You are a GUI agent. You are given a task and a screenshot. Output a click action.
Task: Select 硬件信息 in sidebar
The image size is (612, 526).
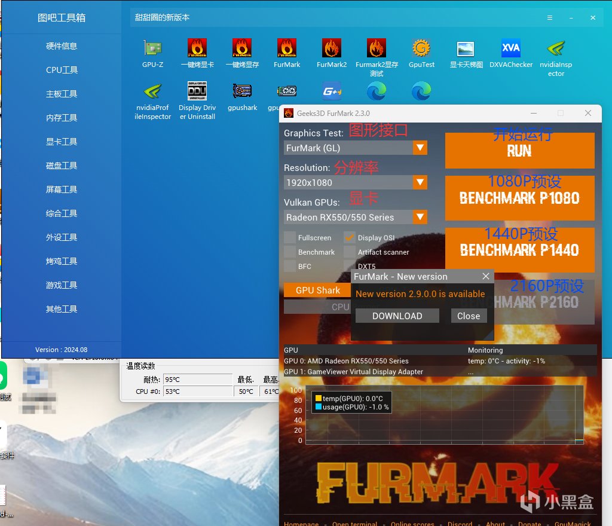tap(62, 46)
